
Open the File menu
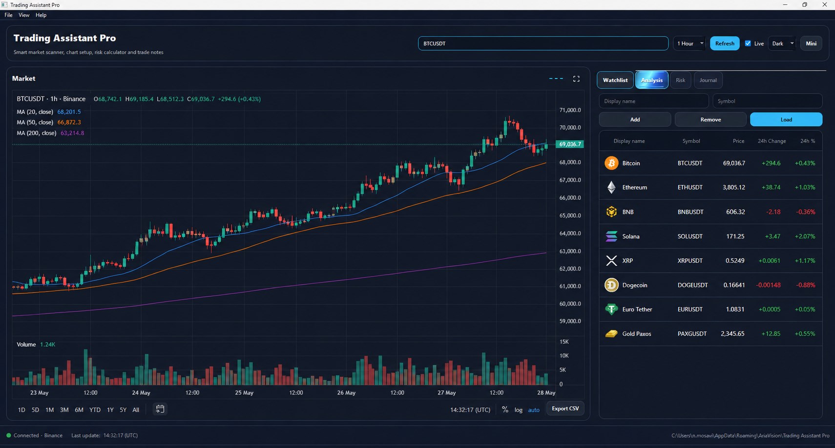(8, 15)
